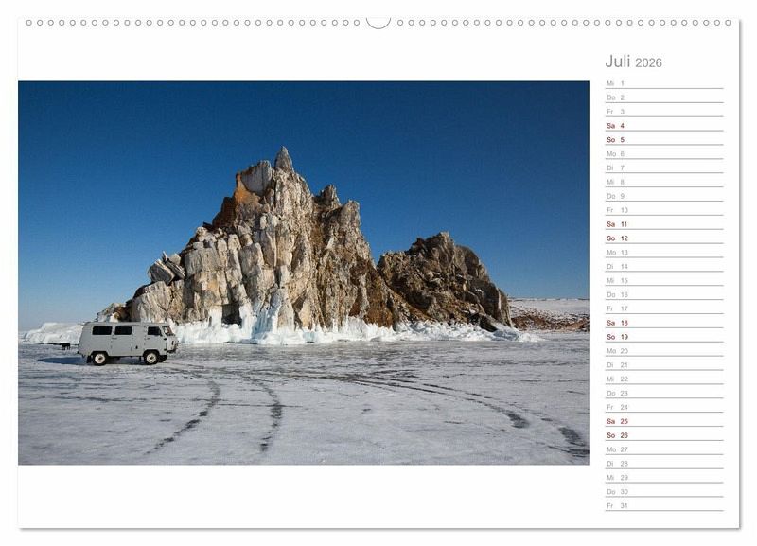Click the Sa 18 date row
The image size is (757, 546).
point(662,323)
